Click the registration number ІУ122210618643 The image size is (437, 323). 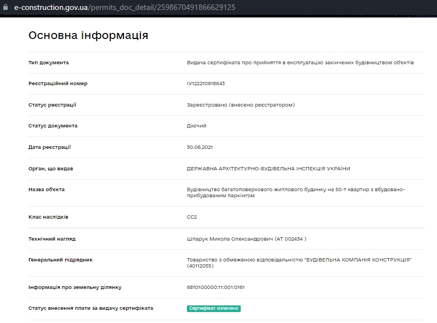[206, 83]
